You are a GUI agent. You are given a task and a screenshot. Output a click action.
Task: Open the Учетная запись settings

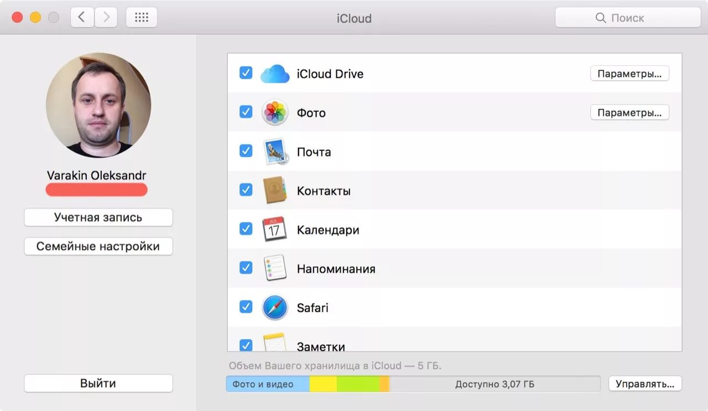click(x=98, y=217)
